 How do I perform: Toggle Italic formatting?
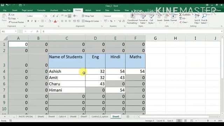click(32, 21)
